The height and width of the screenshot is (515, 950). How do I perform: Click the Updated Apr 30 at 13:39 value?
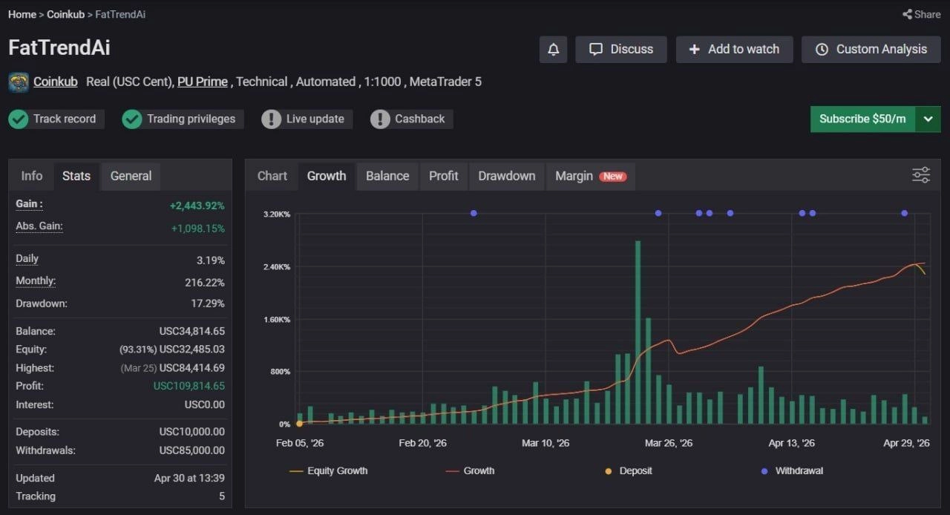189,478
